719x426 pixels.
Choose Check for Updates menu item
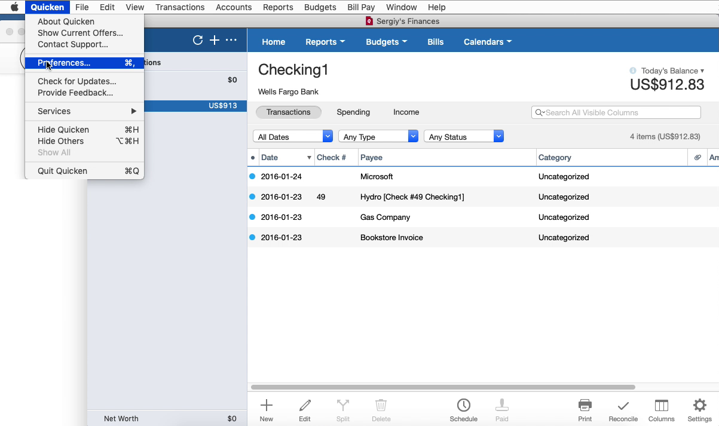tap(84, 81)
